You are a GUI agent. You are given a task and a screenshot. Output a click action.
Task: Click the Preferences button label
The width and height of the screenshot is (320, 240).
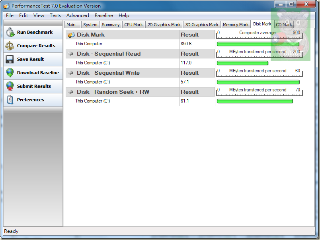point(31,100)
